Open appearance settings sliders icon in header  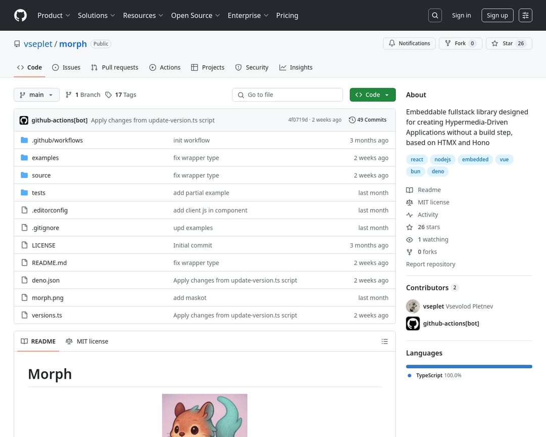click(x=525, y=15)
